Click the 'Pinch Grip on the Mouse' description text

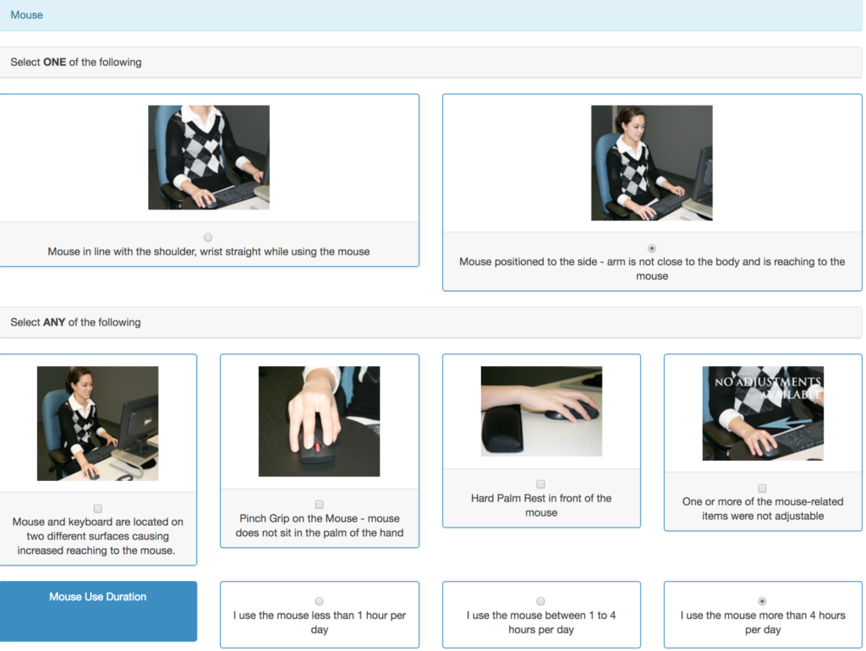click(x=319, y=526)
